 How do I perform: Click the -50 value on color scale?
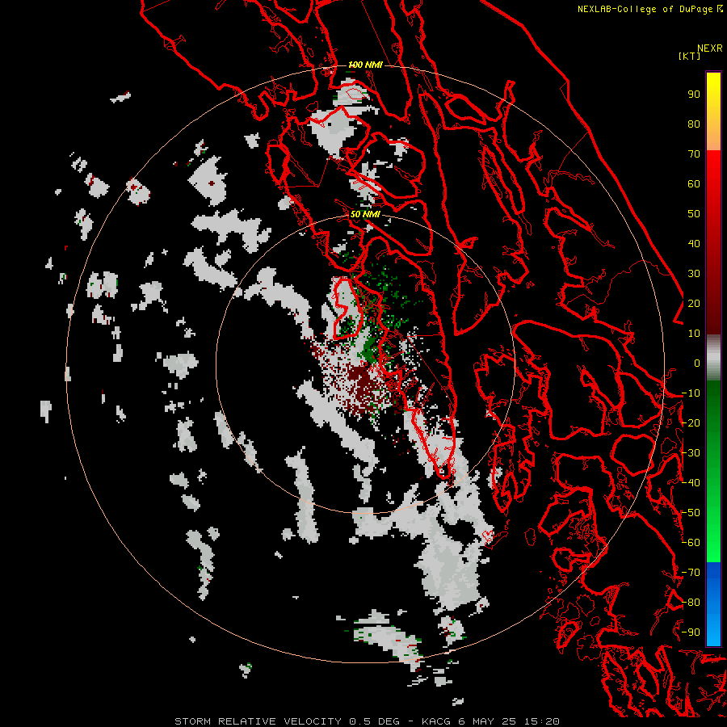691,513
